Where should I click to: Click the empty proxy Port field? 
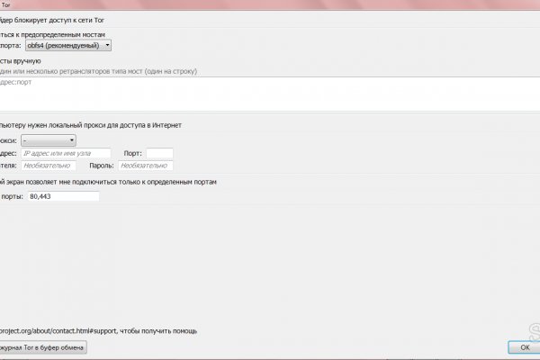pos(159,154)
